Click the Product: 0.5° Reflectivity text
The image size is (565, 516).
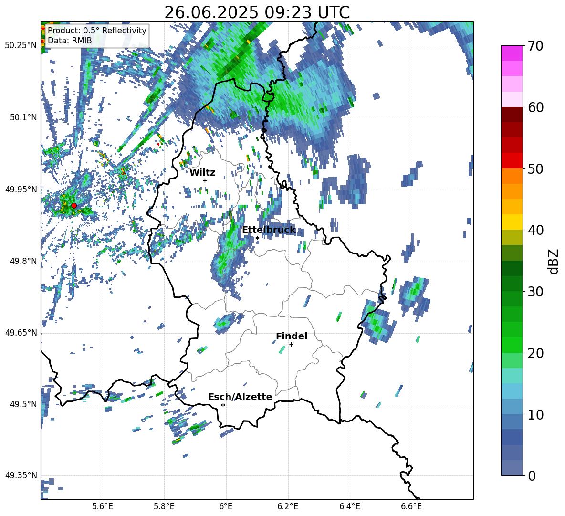pyautogui.click(x=97, y=30)
